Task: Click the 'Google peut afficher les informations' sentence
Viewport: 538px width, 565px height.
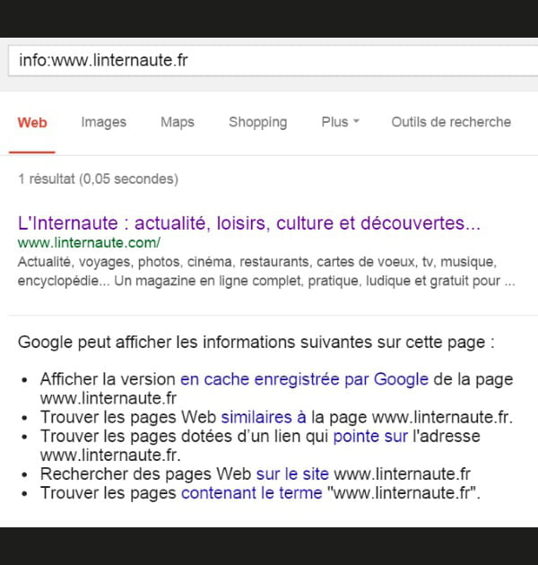Action: click(256, 343)
